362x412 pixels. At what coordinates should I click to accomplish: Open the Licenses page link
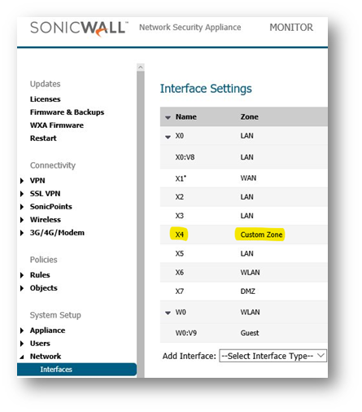click(x=46, y=99)
